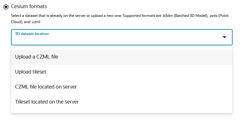Click blank space below the last list option
This screenshot has height=122, width=242.
121,111
